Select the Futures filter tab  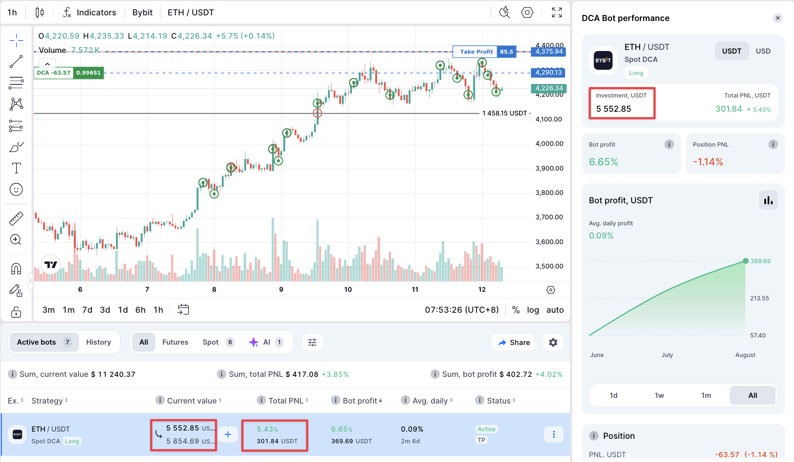175,342
